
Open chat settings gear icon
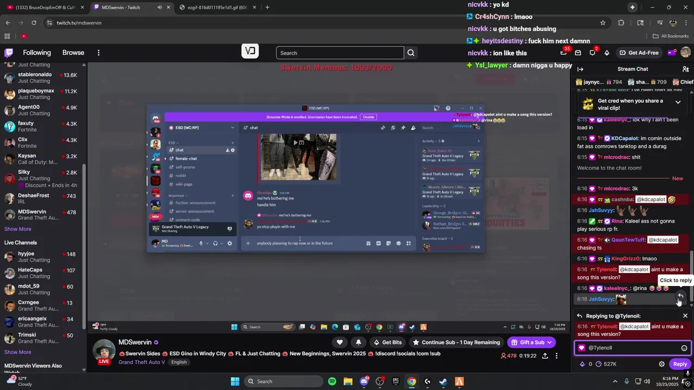click(x=661, y=364)
